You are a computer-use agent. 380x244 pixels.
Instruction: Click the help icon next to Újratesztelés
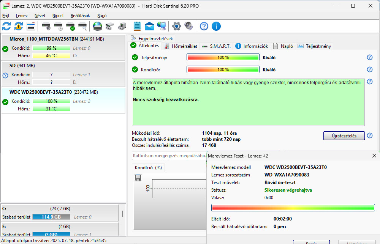point(370,135)
